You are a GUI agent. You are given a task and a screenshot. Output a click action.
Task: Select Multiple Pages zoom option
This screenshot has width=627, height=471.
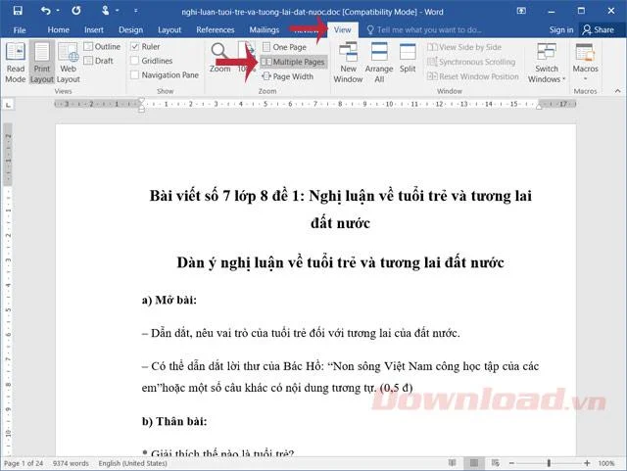click(294, 62)
